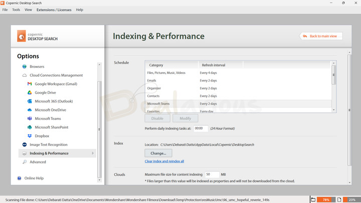Viewport: 361px width, 203px height.
Task: Select Microsoft SharePoint option
Action: (52, 127)
